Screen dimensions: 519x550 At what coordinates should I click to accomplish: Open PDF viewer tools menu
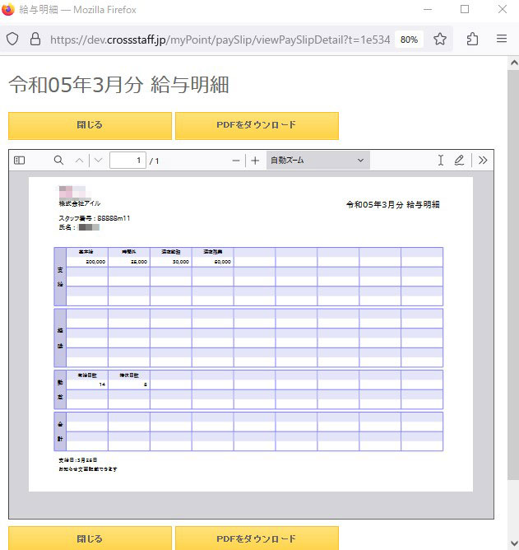(x=483, y=161)
